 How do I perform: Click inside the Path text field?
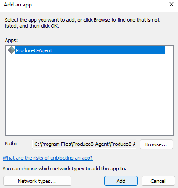[x=84, y=144]
